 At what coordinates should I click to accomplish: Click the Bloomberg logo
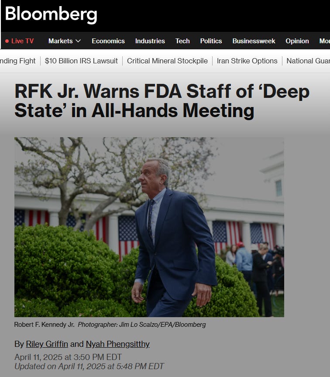[x=51, y=14]
